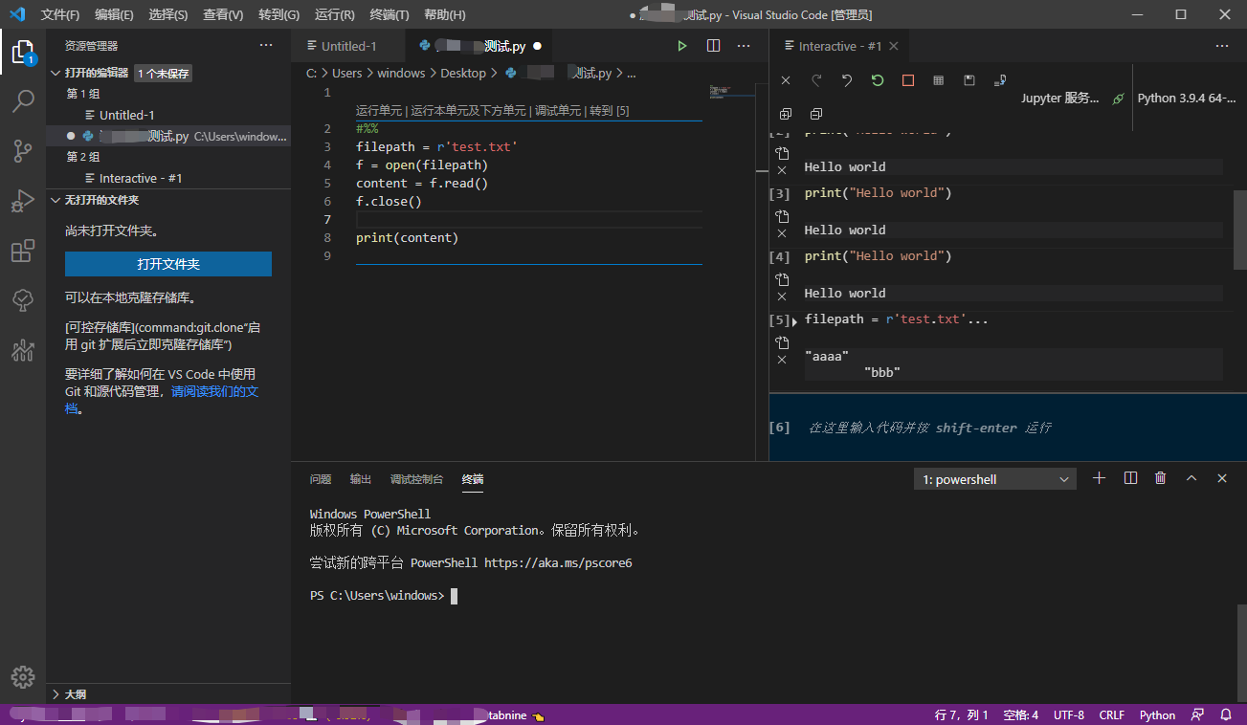Open the chart-style view icon in activity bar
Viewport: 1247px width, 725px height.
pyautogui.click(x=23, y=350)
